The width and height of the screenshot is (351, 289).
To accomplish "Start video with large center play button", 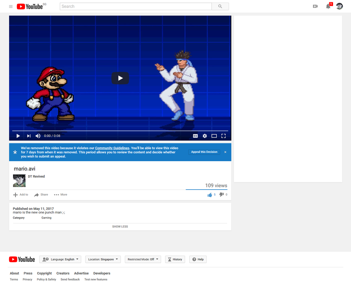I will pyautogui.click(x=120, y=78).
